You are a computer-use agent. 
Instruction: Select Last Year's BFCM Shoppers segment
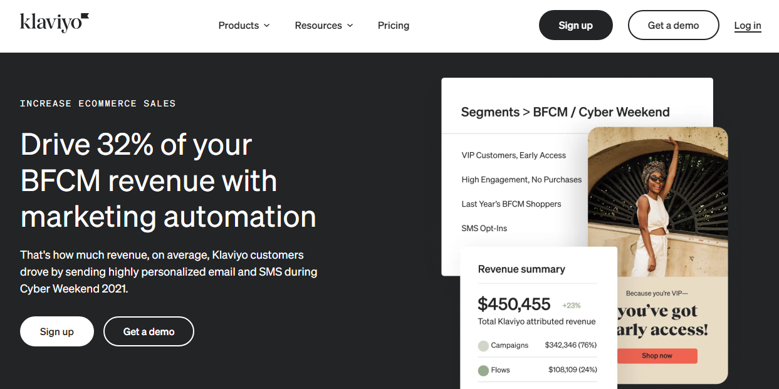[511, 204]
